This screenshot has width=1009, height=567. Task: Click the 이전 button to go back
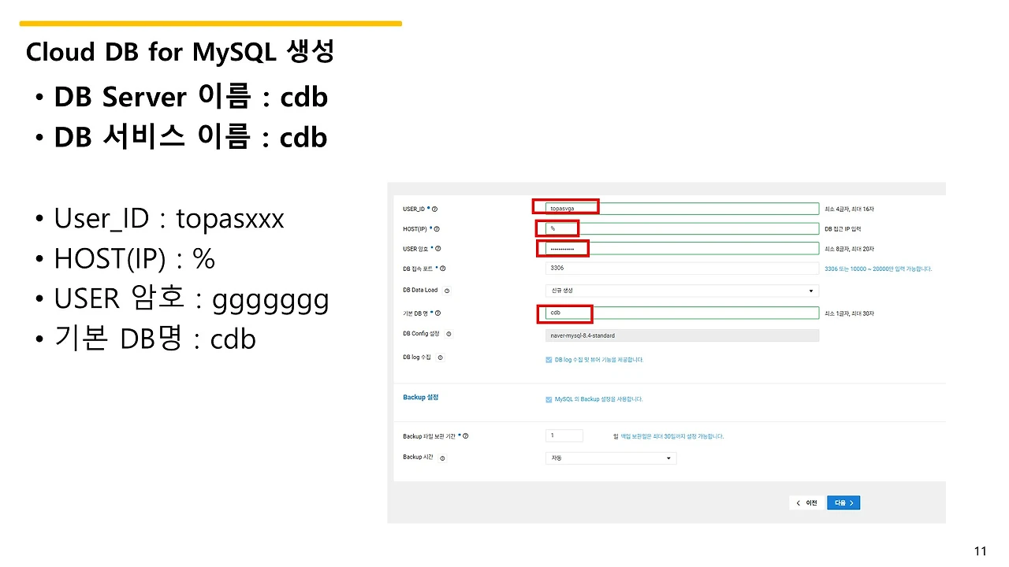click(x=806, y=502)
